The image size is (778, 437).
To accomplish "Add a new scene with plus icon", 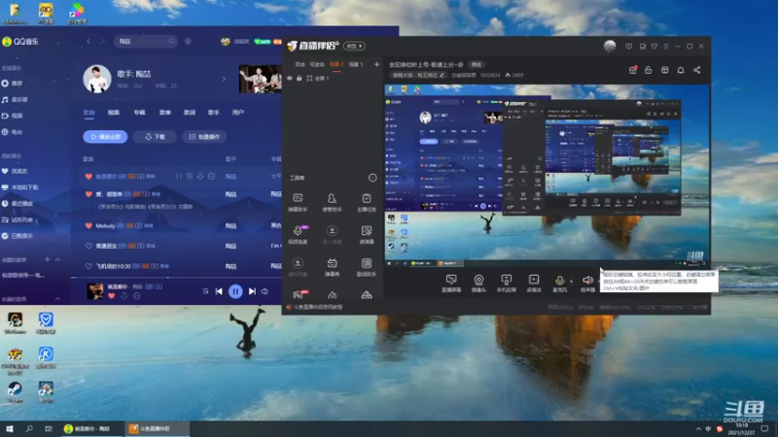I will point(376,64).
